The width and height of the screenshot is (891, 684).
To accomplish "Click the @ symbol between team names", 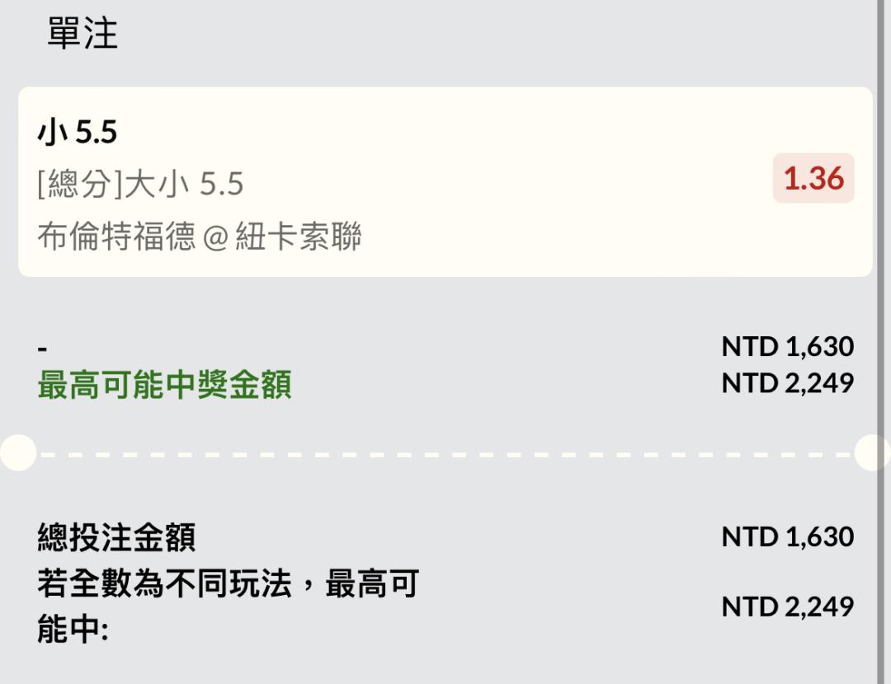I will click(x=215, y=238).
